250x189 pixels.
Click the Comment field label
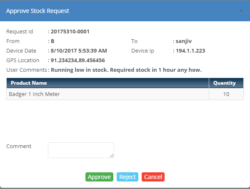point(19,146)
